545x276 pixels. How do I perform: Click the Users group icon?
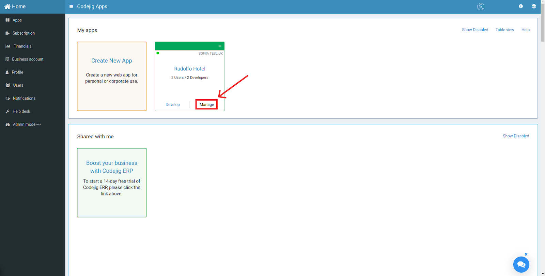click(8, 85)
